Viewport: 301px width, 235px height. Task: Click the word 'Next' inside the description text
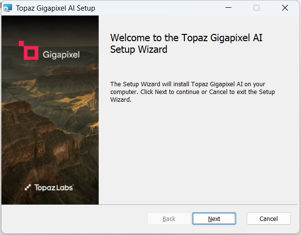161,92
